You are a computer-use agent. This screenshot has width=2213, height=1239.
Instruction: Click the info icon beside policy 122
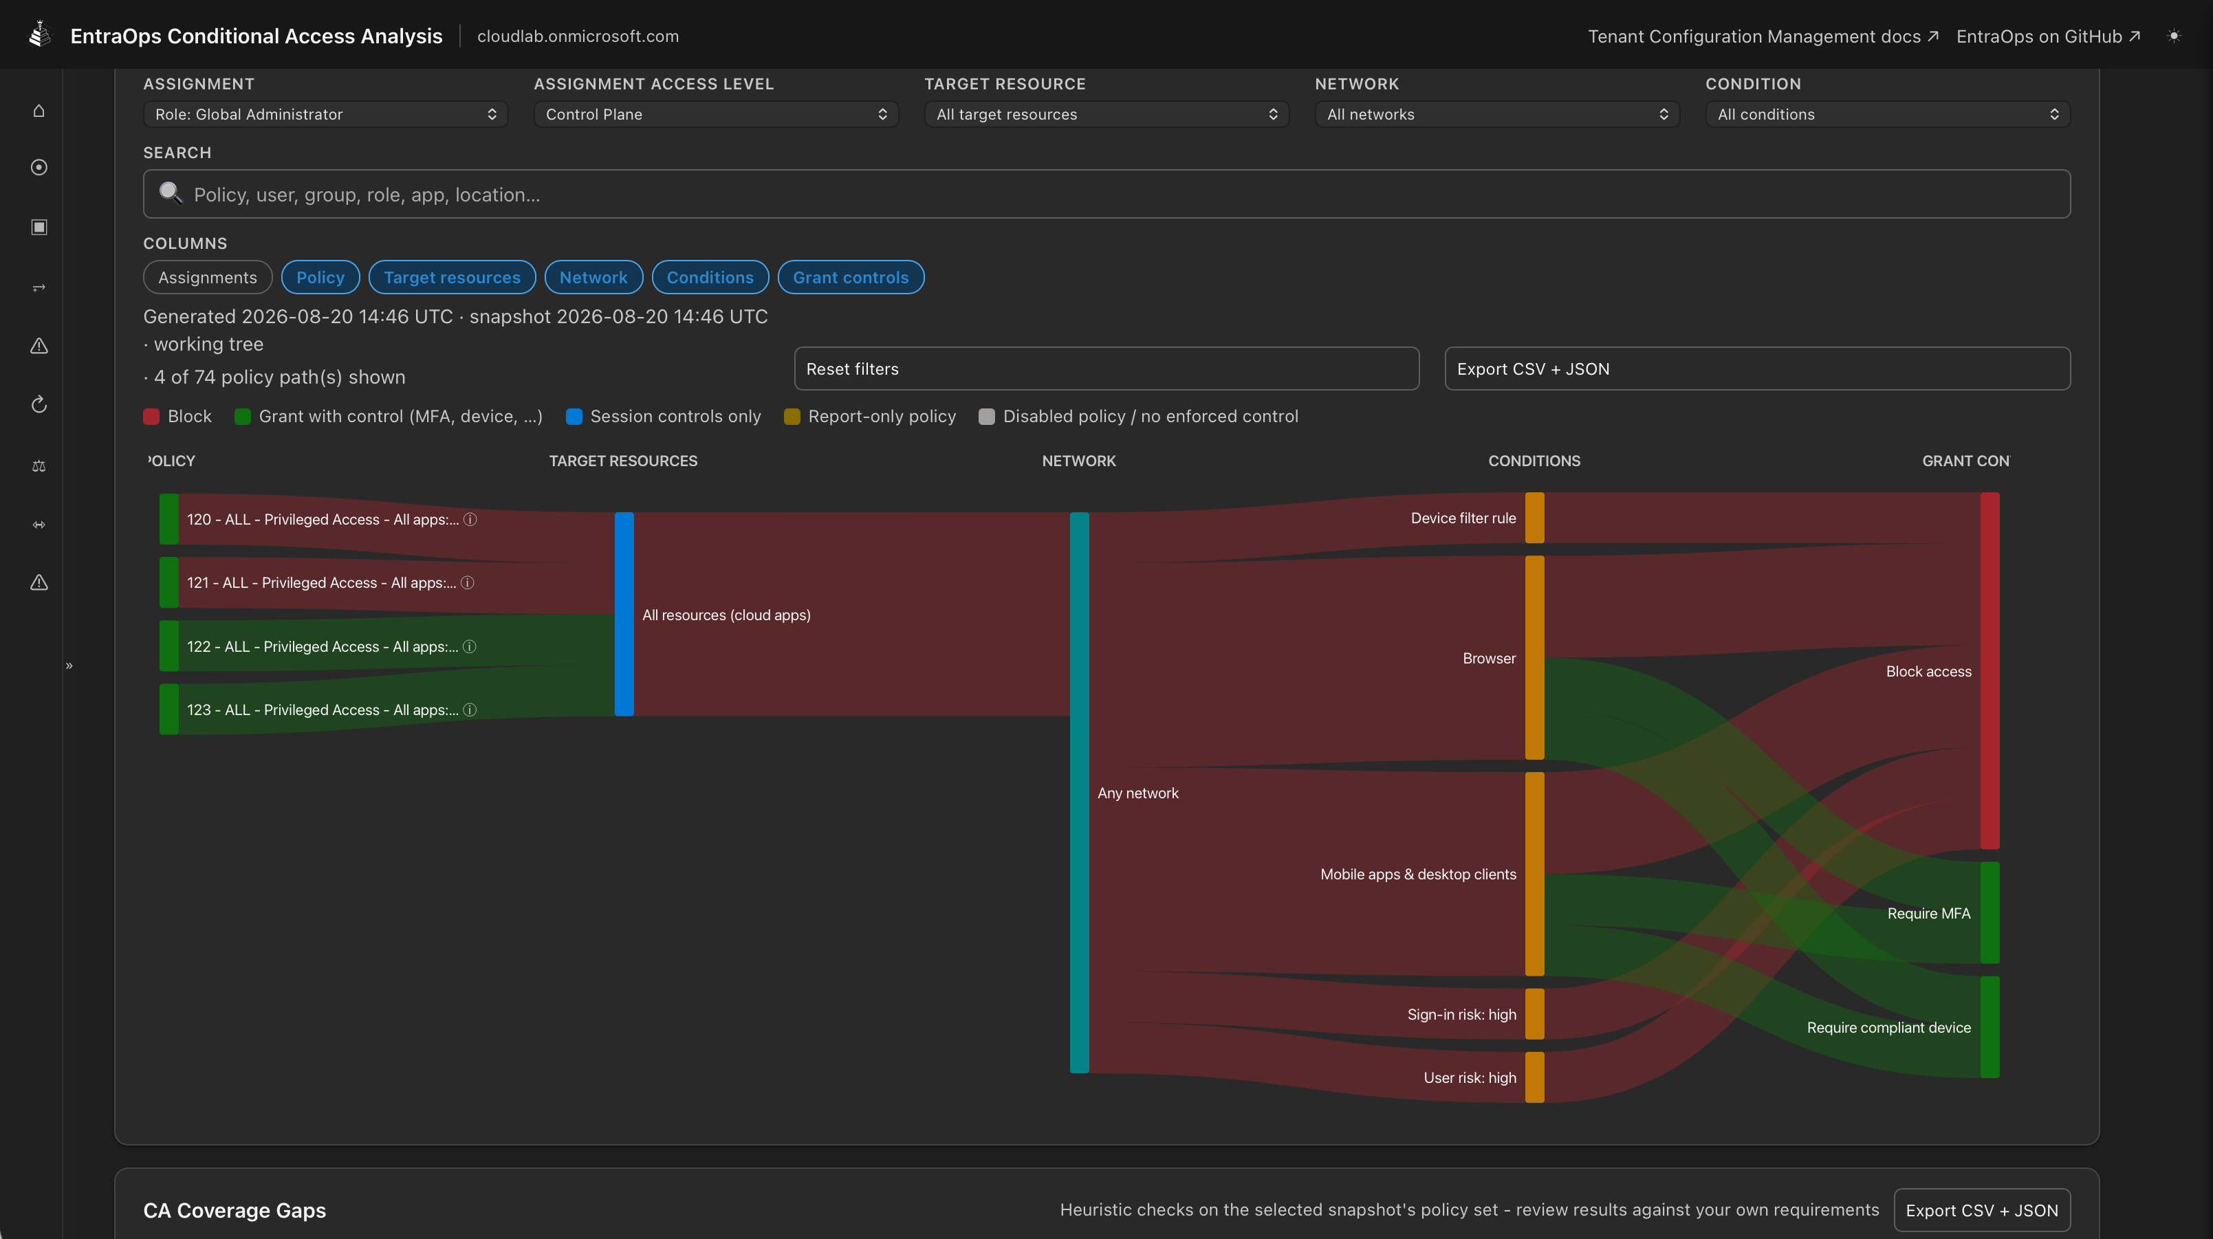(x=469, y=646)
